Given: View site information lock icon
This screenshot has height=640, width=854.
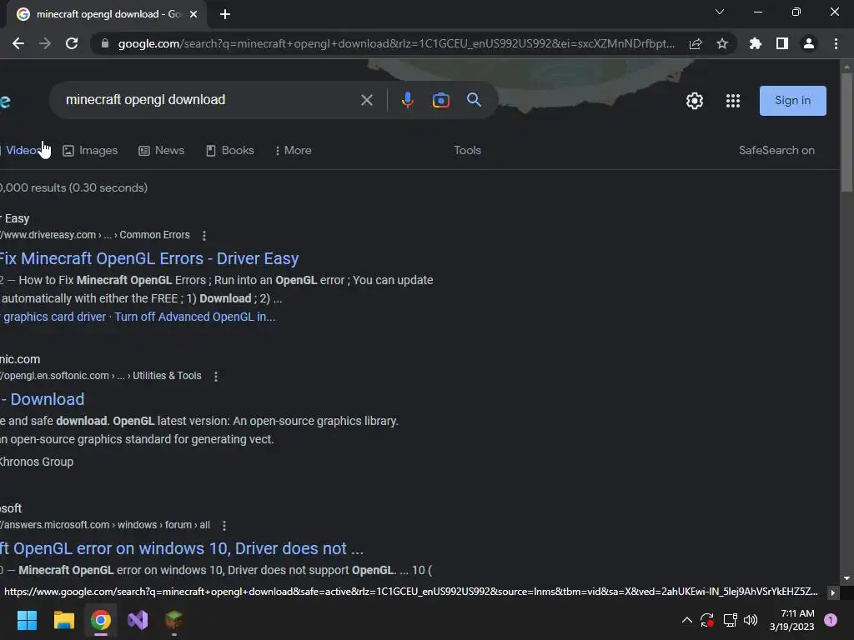Looking at the screenshot, I should (105, 43).
